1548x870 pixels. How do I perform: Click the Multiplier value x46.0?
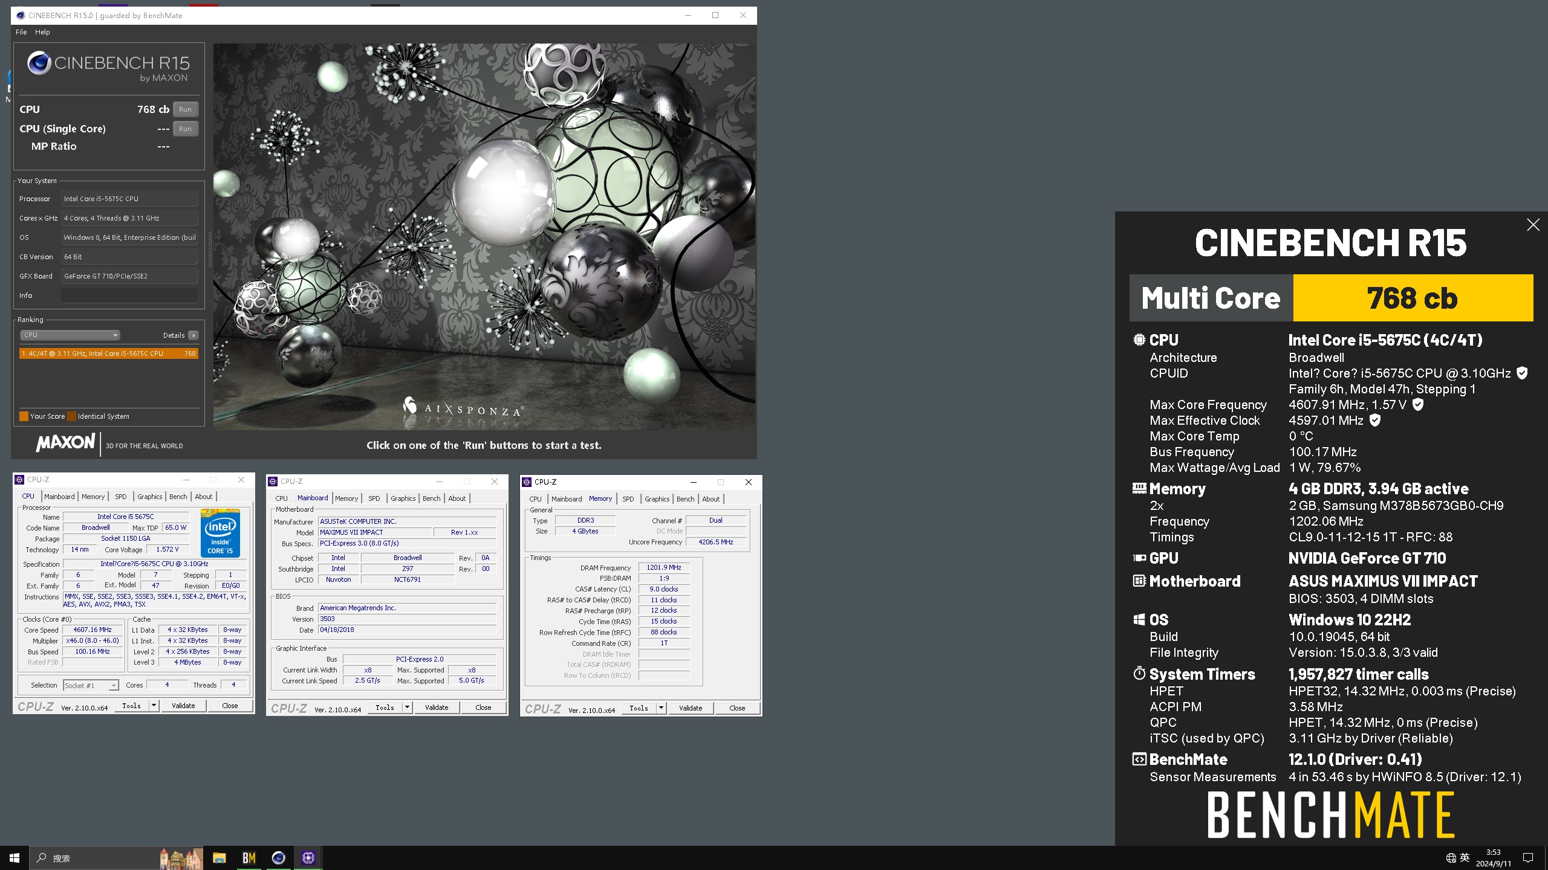[x=93, y=640]
